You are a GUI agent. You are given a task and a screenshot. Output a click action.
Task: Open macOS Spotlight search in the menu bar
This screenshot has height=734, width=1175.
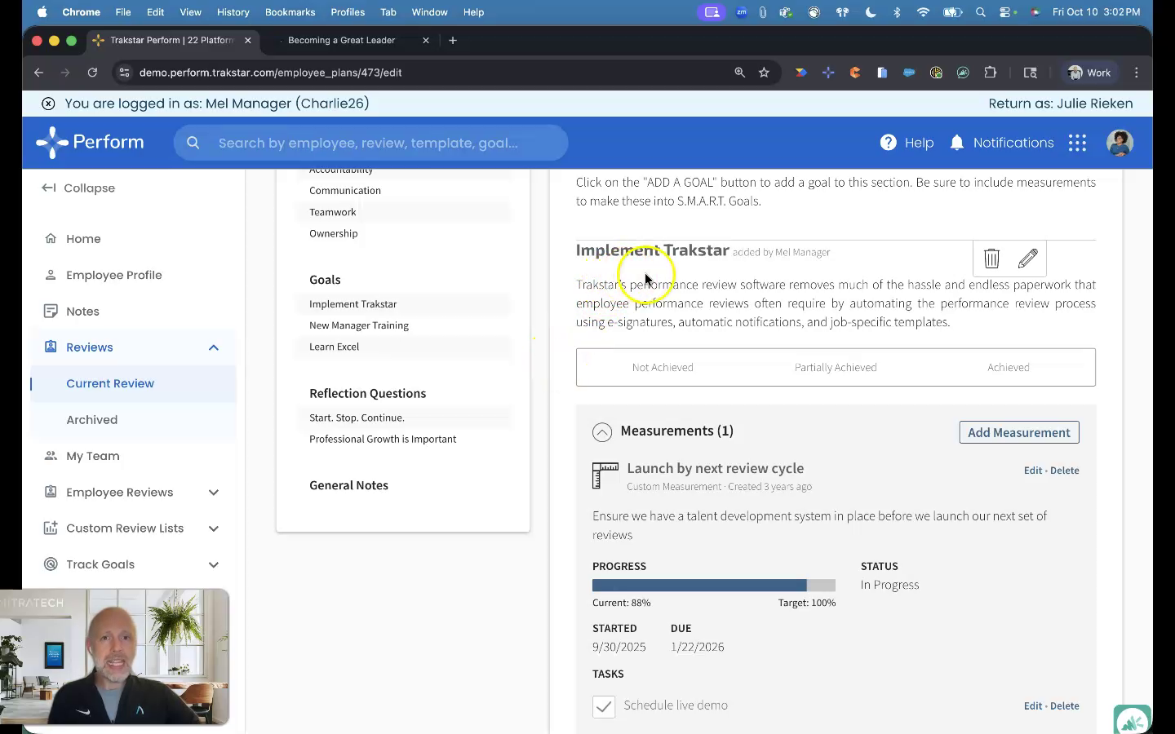(x=981, y=12)
